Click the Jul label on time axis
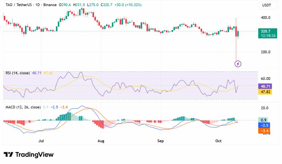 click(41, 141)
